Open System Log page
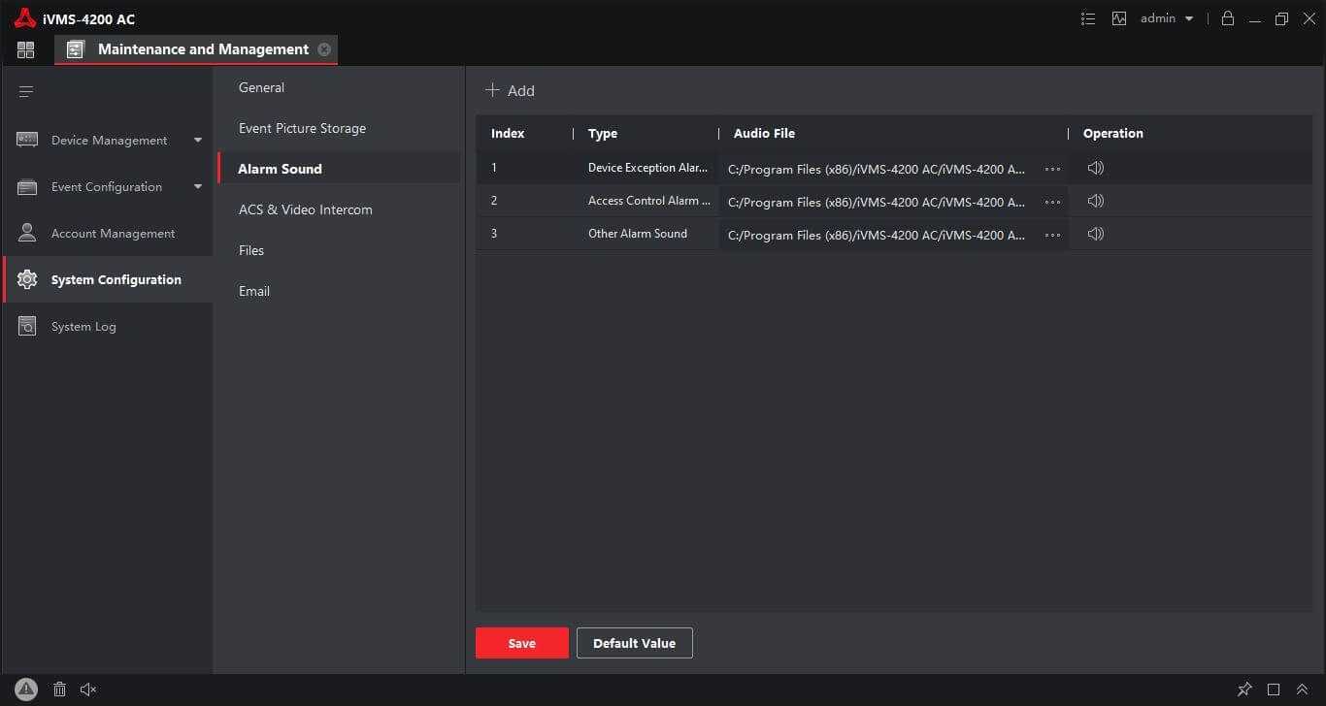 [83, 327]
